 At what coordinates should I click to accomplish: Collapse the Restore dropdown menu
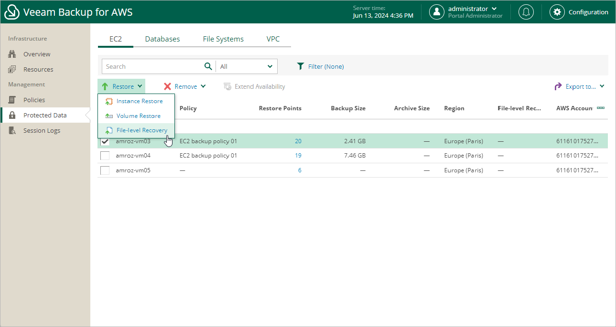pos(122,86)
